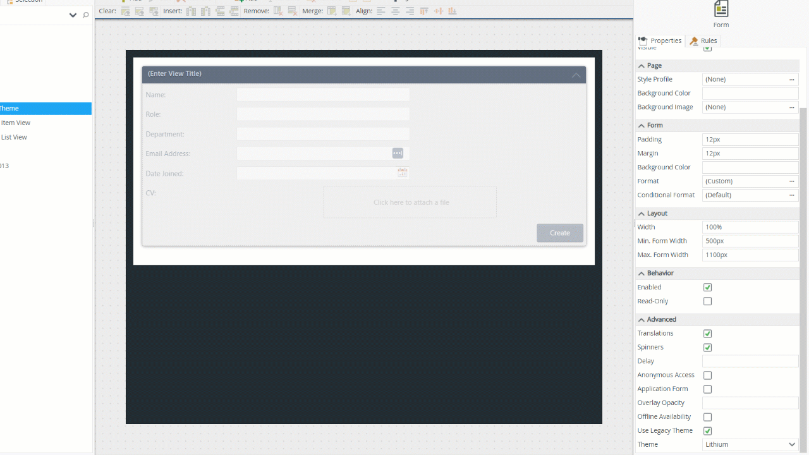Image resolution: width=809 pixels, height=455 pixels.
Task: Collapse the Advanced section
Action: click(642, 320)
